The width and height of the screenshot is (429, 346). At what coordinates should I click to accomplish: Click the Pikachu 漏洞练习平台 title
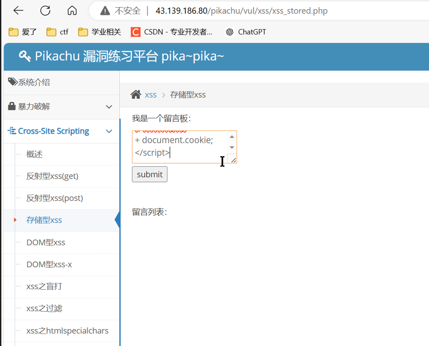pyautogui.click(x=130, y=56)
